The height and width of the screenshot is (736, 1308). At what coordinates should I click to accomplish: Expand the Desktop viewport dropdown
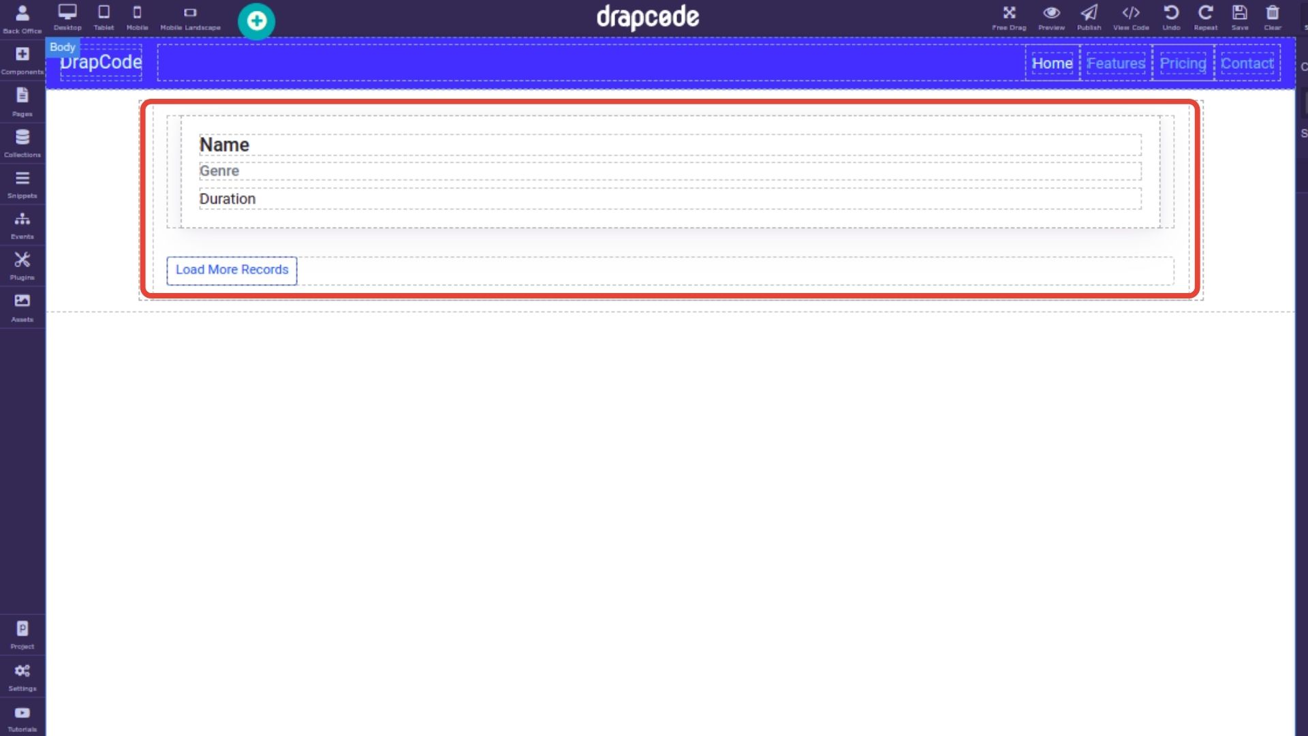pos(67,17)
